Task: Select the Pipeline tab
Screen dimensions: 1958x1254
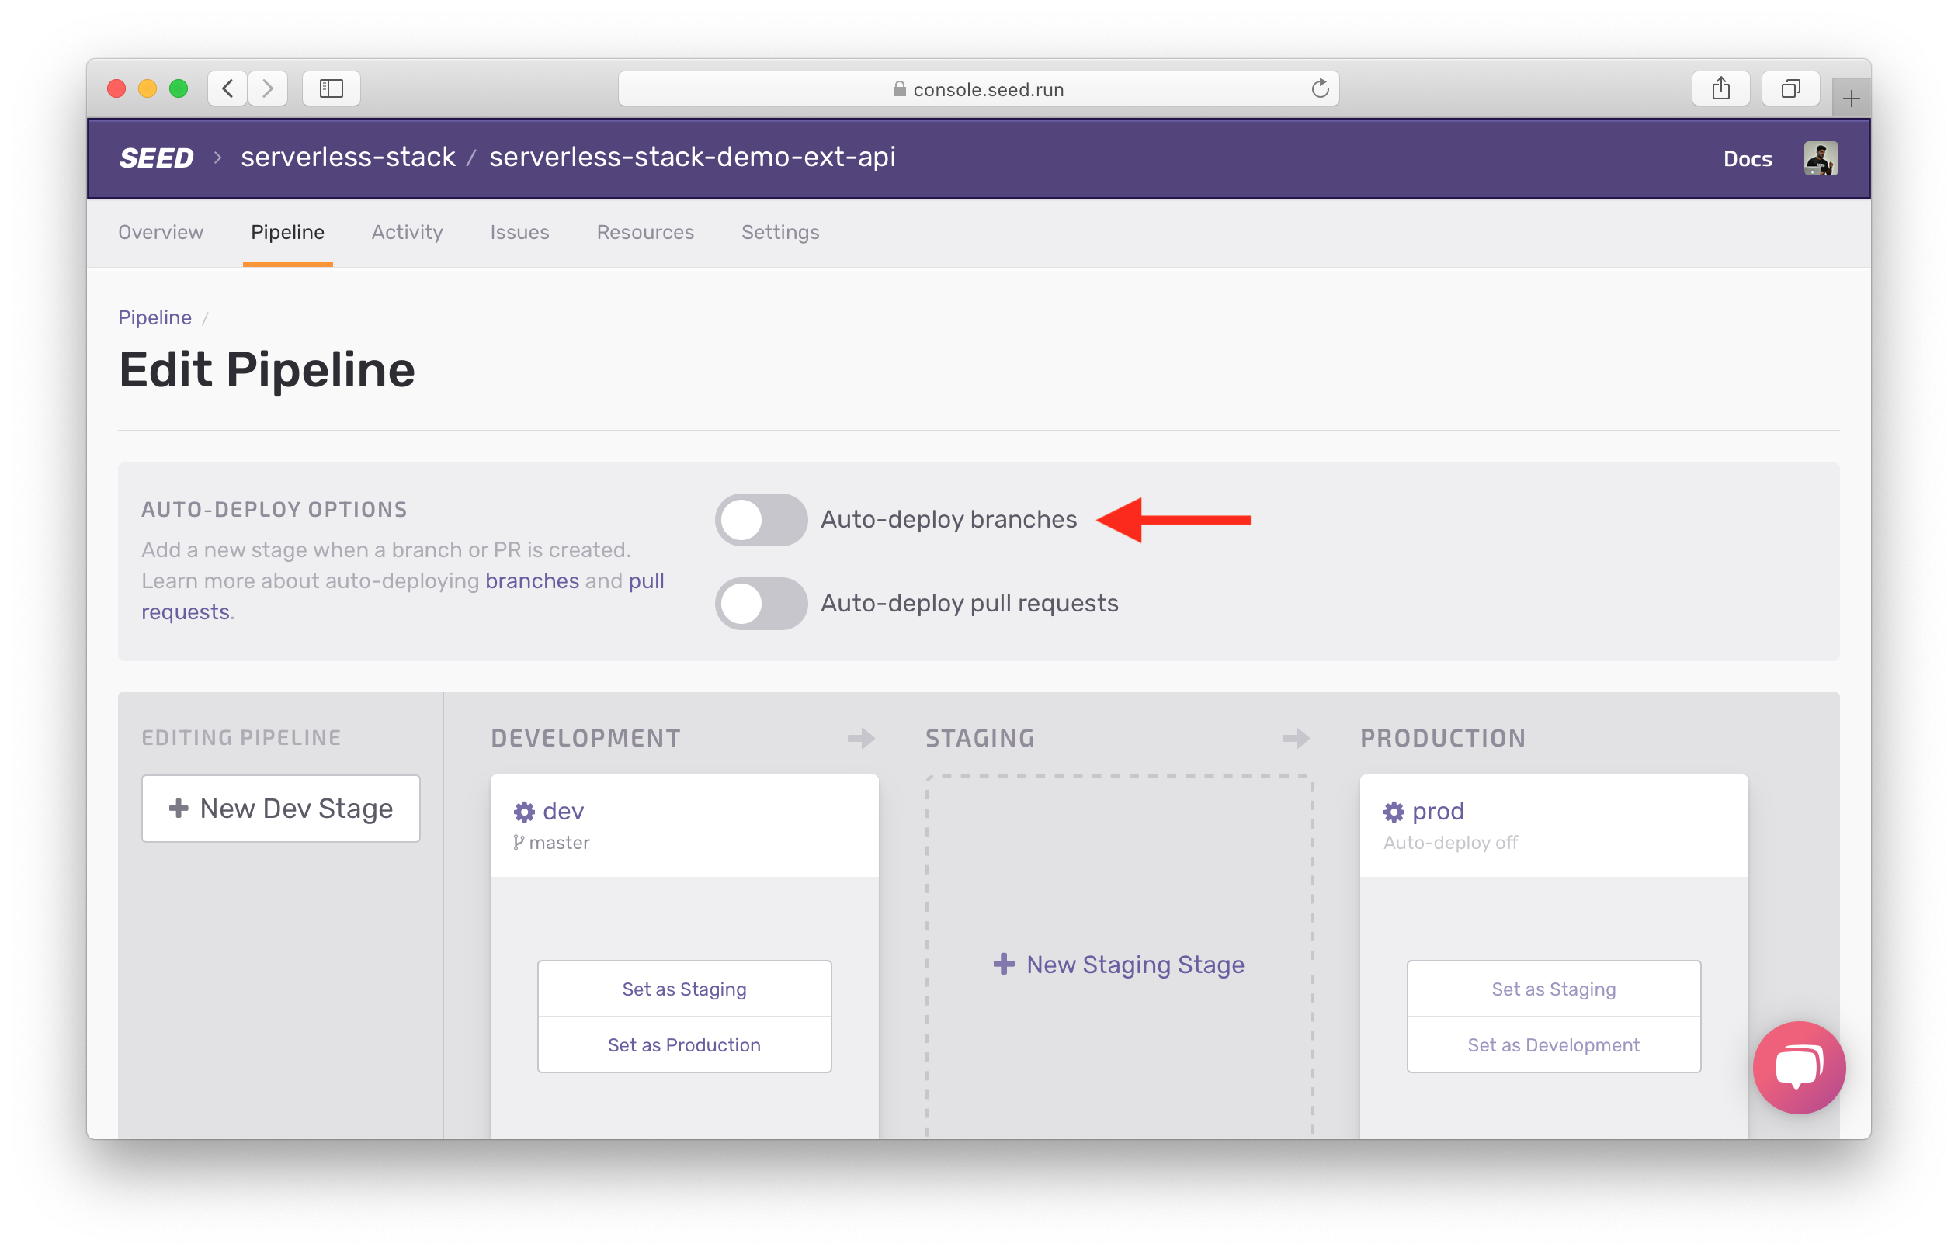Action: 286,231
